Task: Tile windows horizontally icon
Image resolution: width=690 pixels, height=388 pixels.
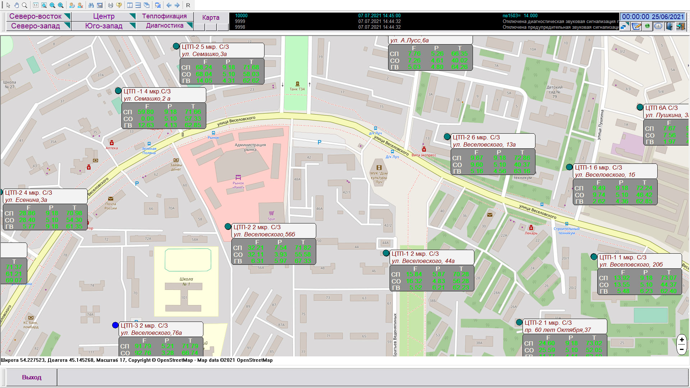Action: [x=138, y=5]
